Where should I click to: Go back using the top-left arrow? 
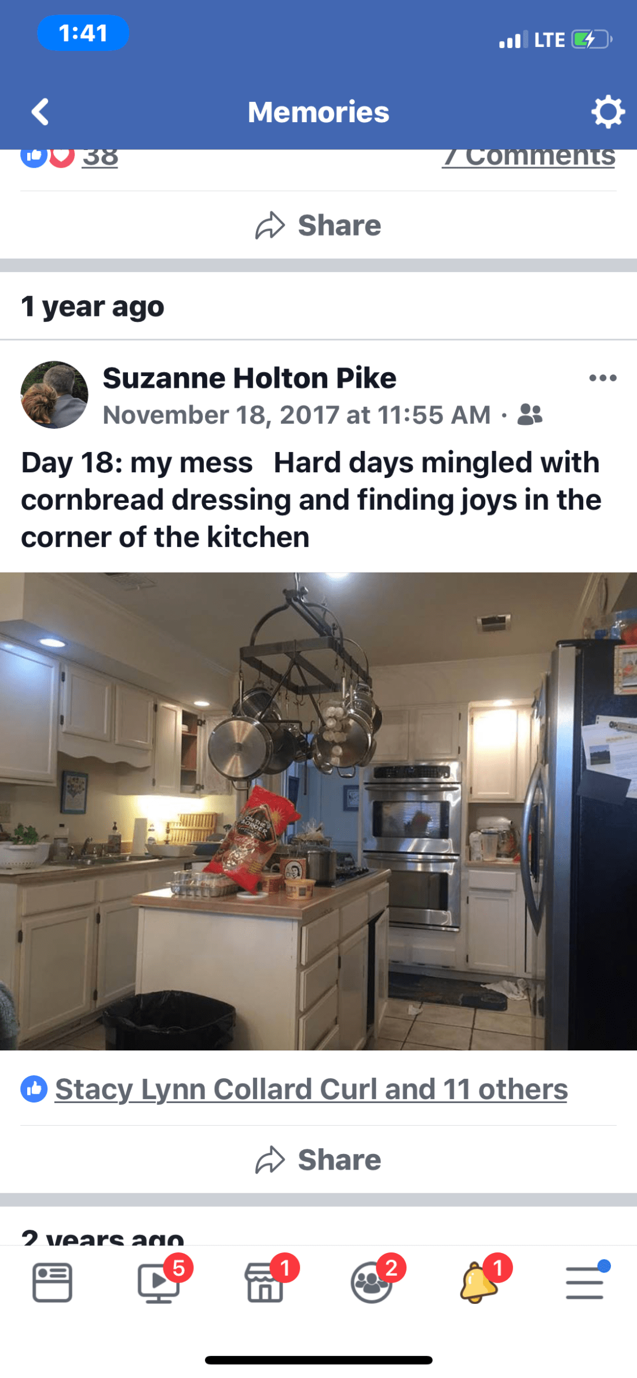click(x=40, y=112)
